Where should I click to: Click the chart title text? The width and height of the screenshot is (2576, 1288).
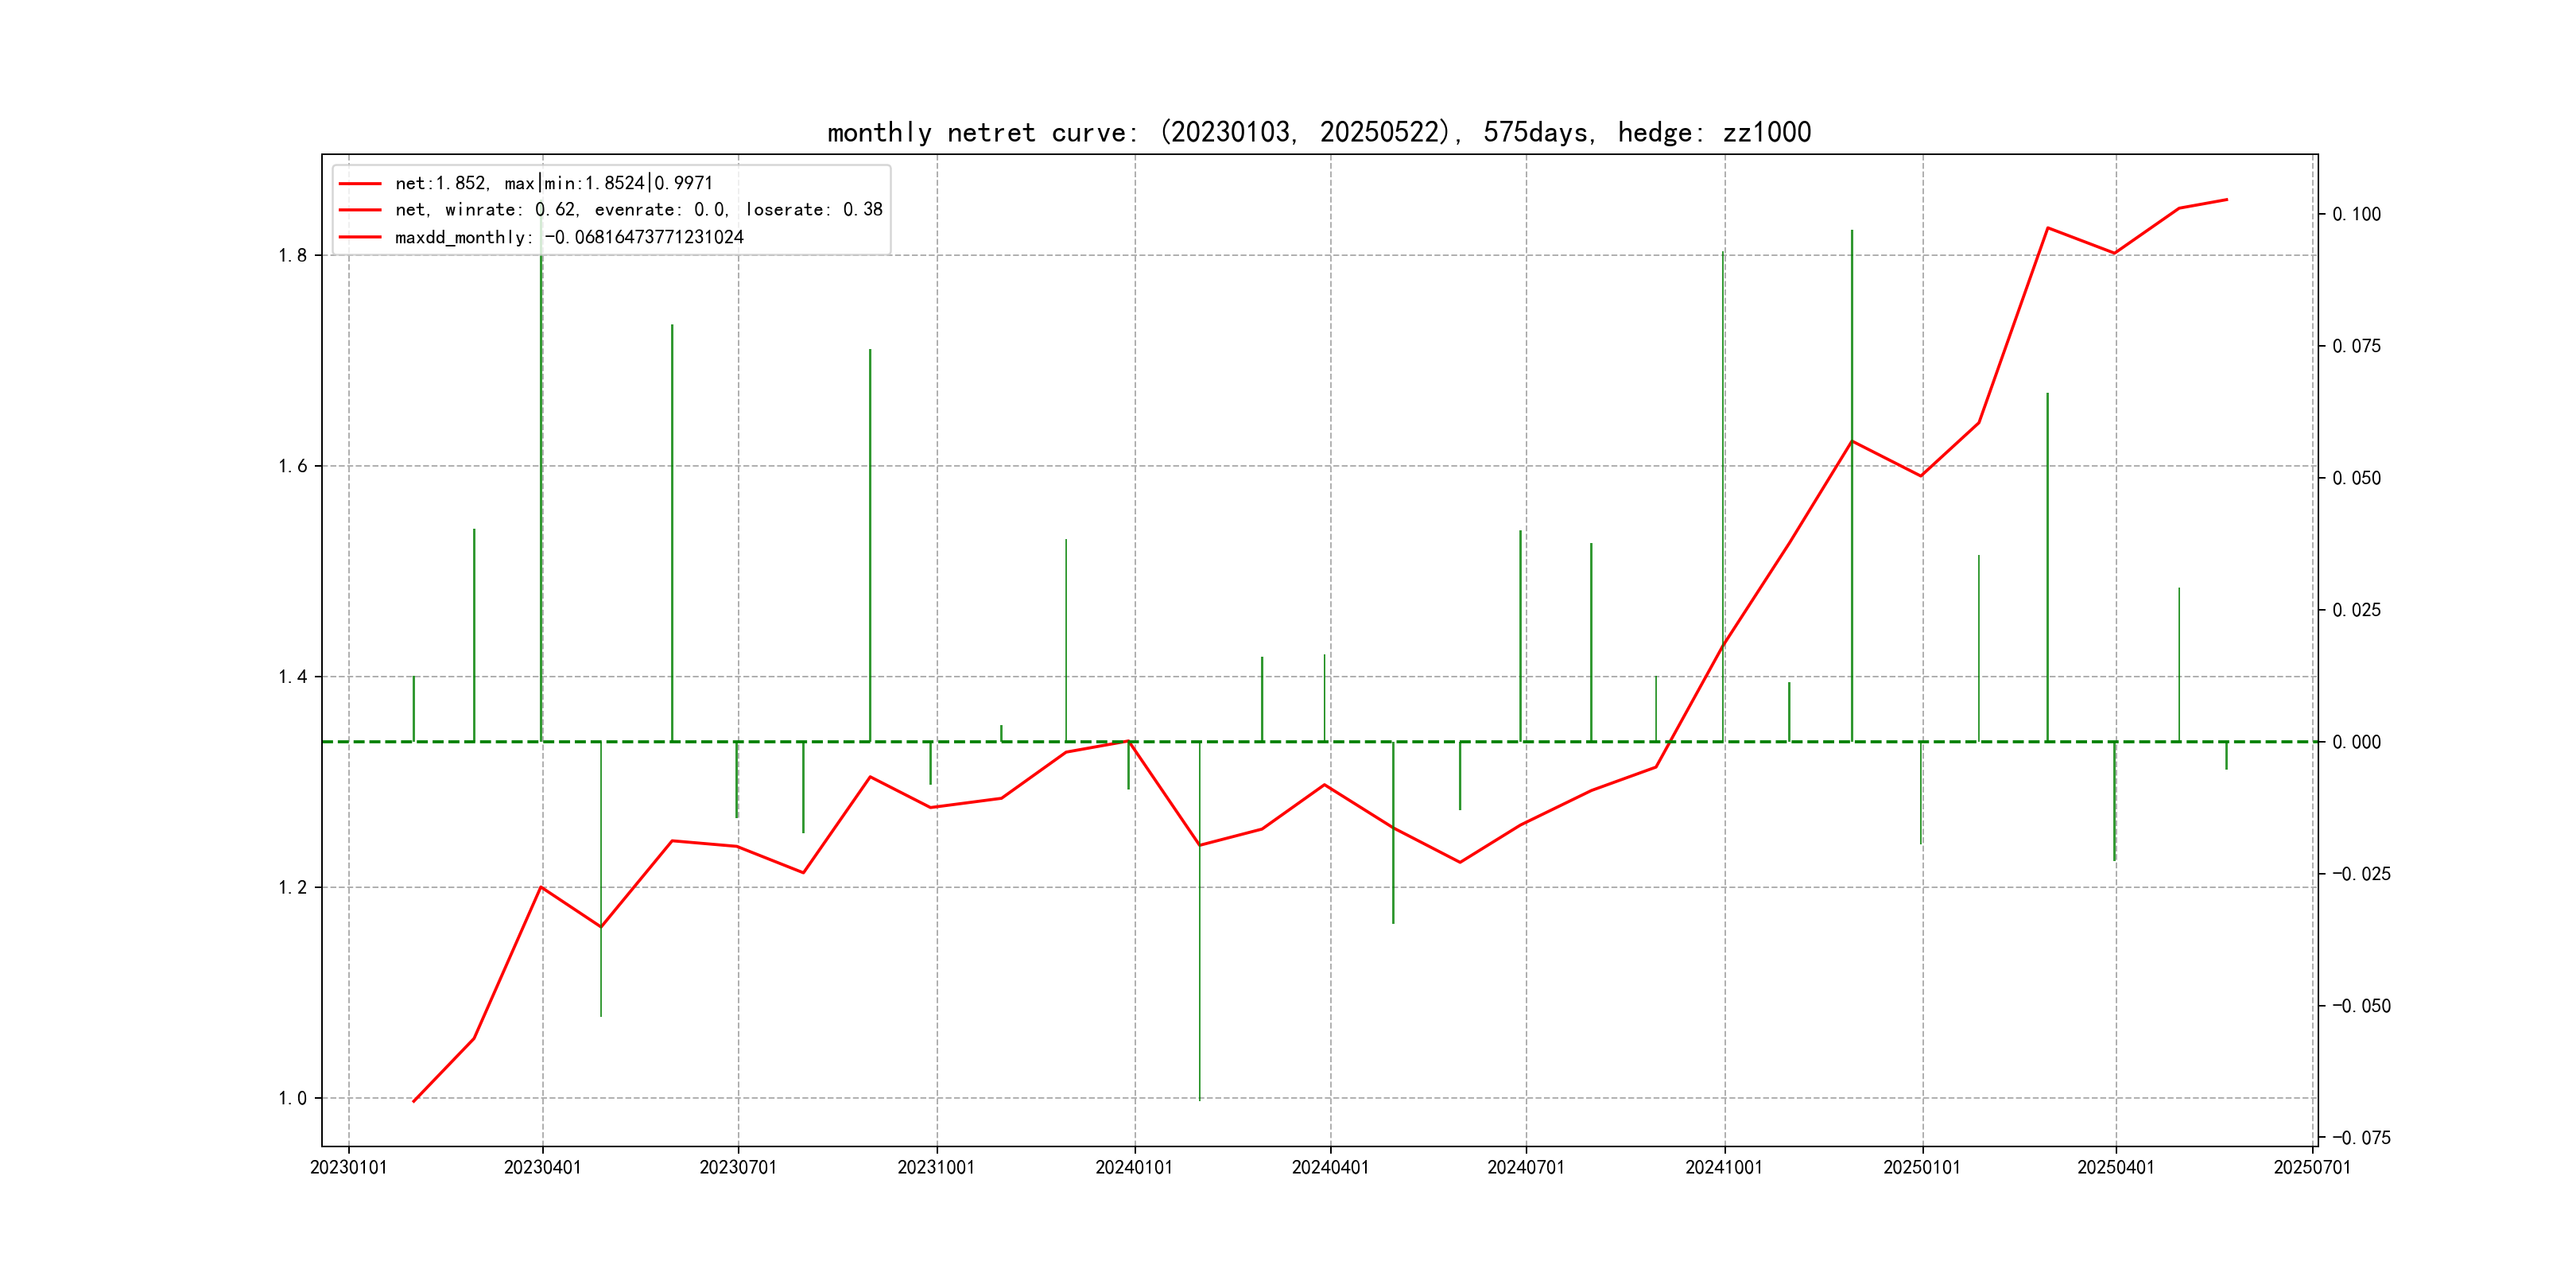pyautogui.click(x=1318, y=132)
